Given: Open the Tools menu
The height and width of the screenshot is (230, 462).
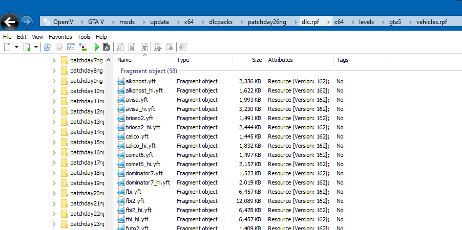Looking at the screenshot, I should coord(83,37).
